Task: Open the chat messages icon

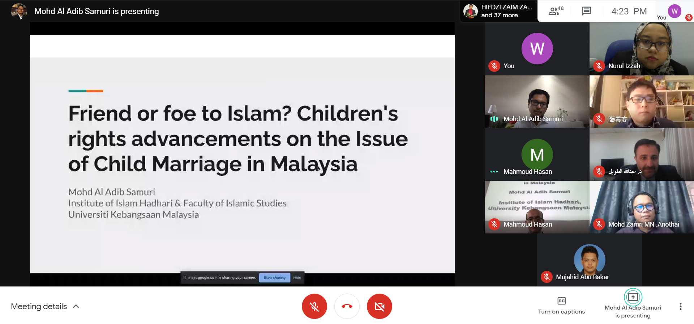Action: [x=586, y=11]
